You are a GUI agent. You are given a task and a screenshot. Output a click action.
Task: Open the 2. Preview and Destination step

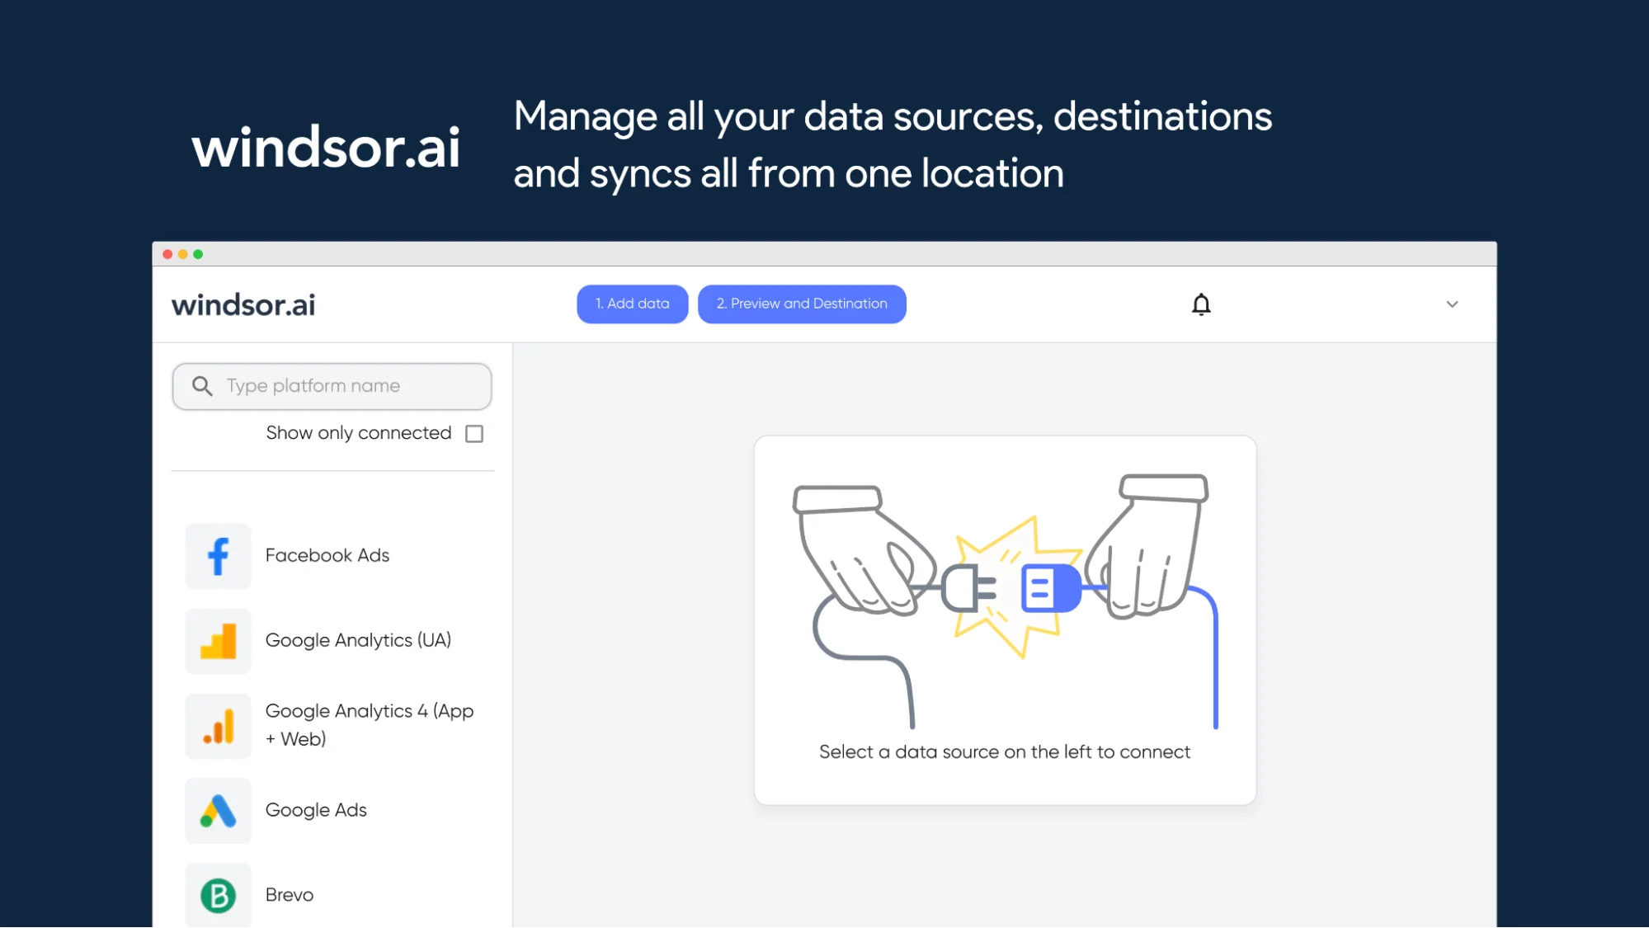(801, 304)
